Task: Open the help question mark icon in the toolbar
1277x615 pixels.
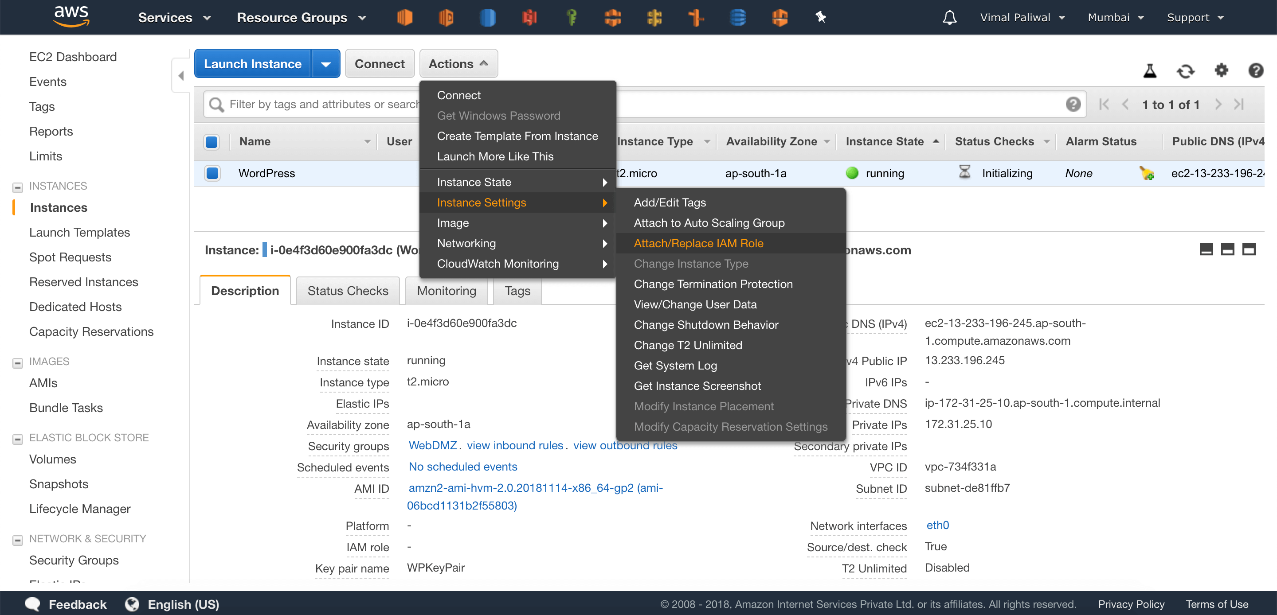Action: coord(1255,70)
